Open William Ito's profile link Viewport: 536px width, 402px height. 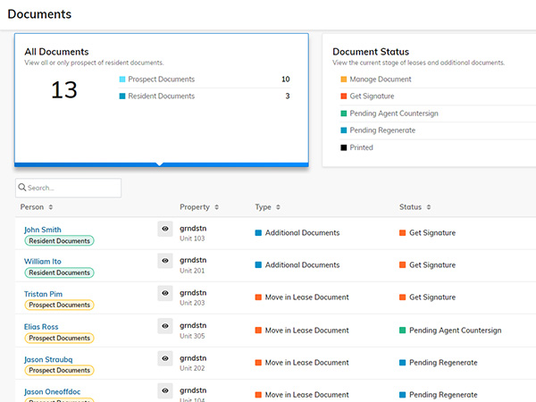click(x=43, y=262)
